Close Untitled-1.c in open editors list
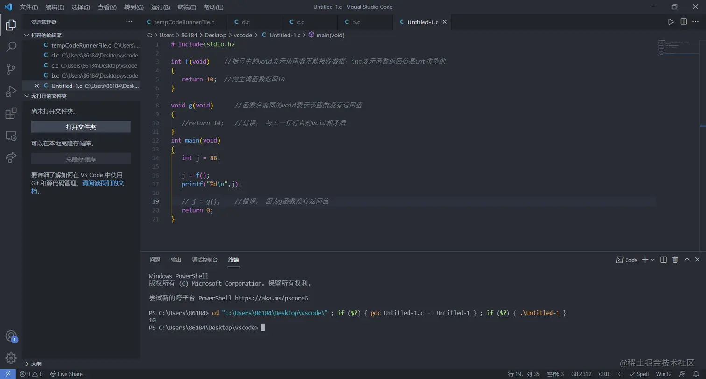This screenshot has width=706, height=379. [x=37, y=86]
